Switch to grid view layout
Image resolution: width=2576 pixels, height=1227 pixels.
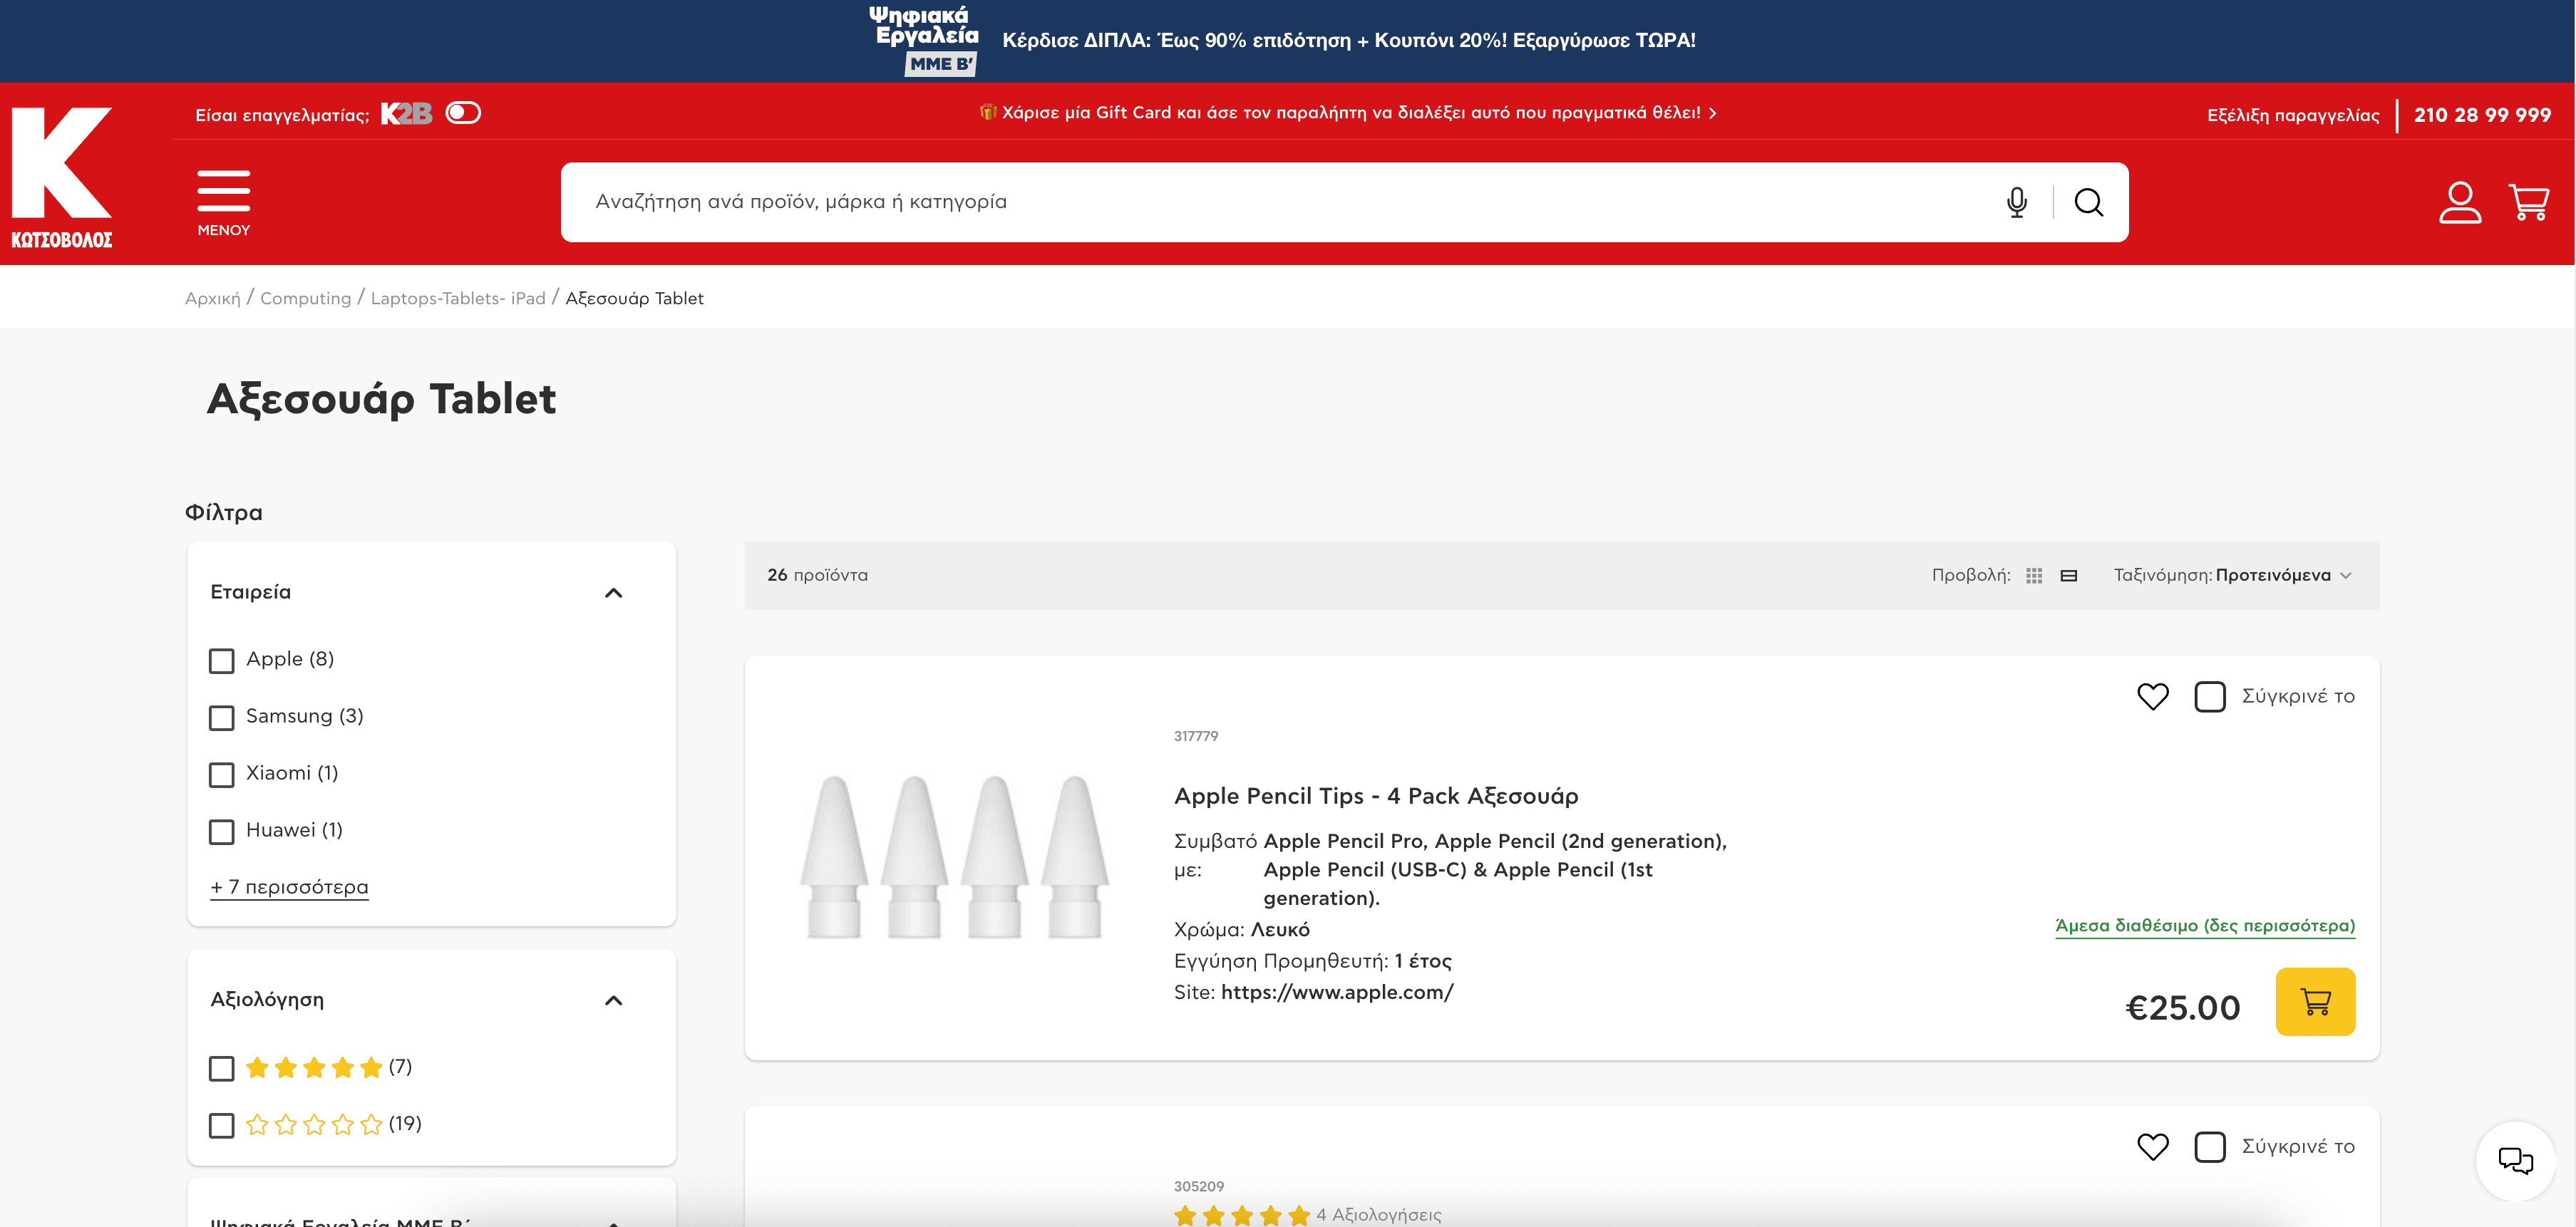click(2033, 576)
